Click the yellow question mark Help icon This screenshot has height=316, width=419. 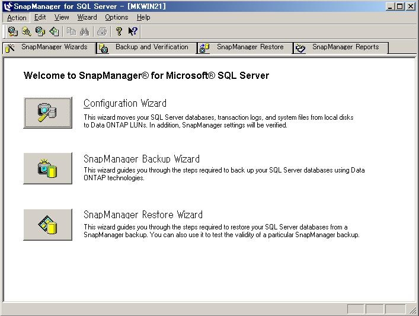119,31
